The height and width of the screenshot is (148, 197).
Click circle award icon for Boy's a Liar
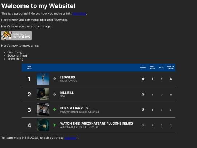(143, 110)
